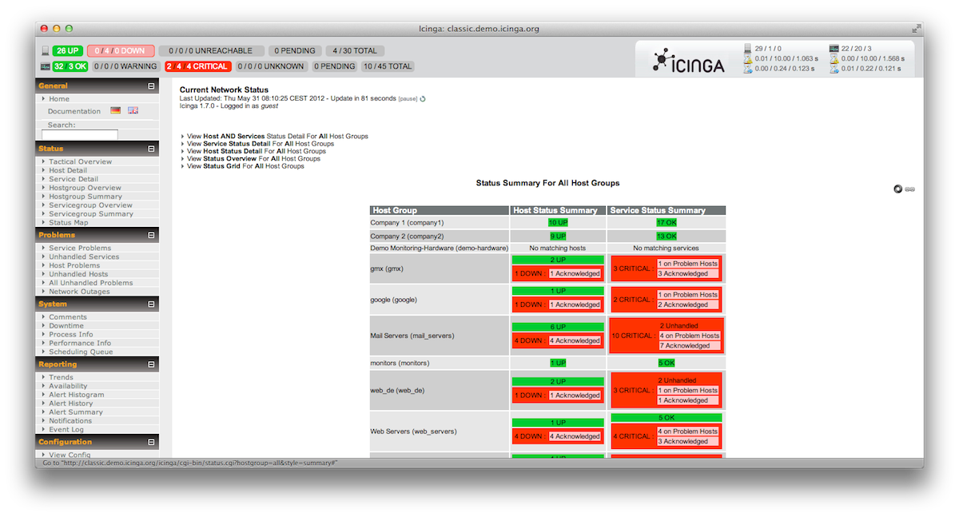This screenshot has width=959, height=517.
Task: Click the UK flag documentation icon
Action: click(133, 111)
